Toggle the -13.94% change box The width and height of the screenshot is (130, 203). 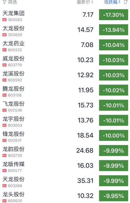coord(114,30)
